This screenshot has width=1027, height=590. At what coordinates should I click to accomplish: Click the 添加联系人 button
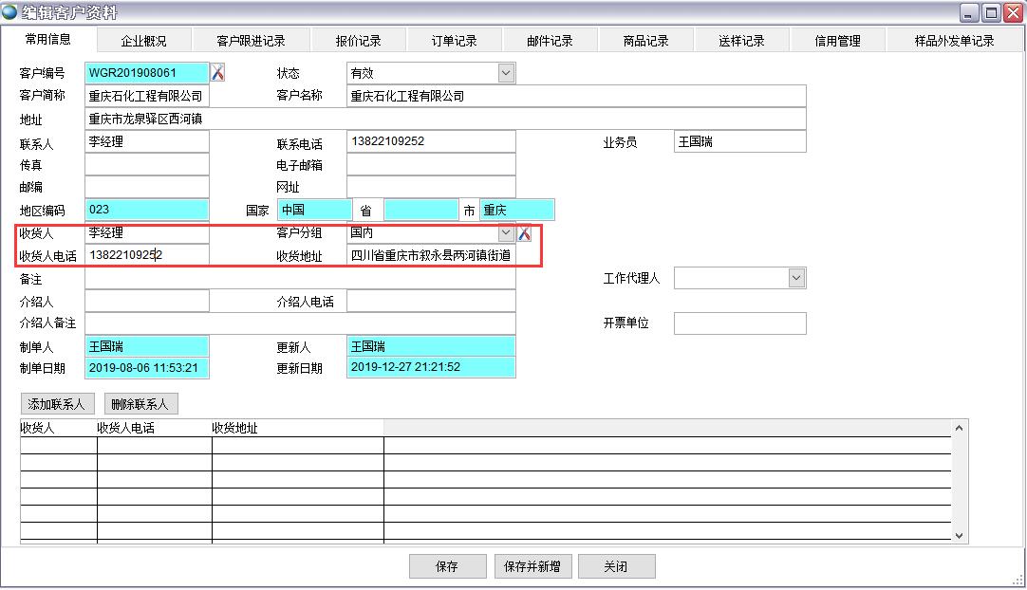coord(57,404)
